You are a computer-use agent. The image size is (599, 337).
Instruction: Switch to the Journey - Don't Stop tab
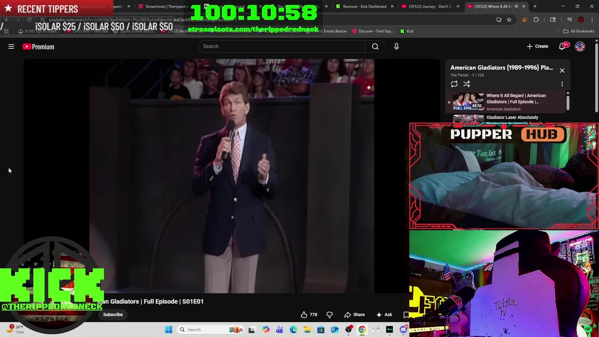430,7
